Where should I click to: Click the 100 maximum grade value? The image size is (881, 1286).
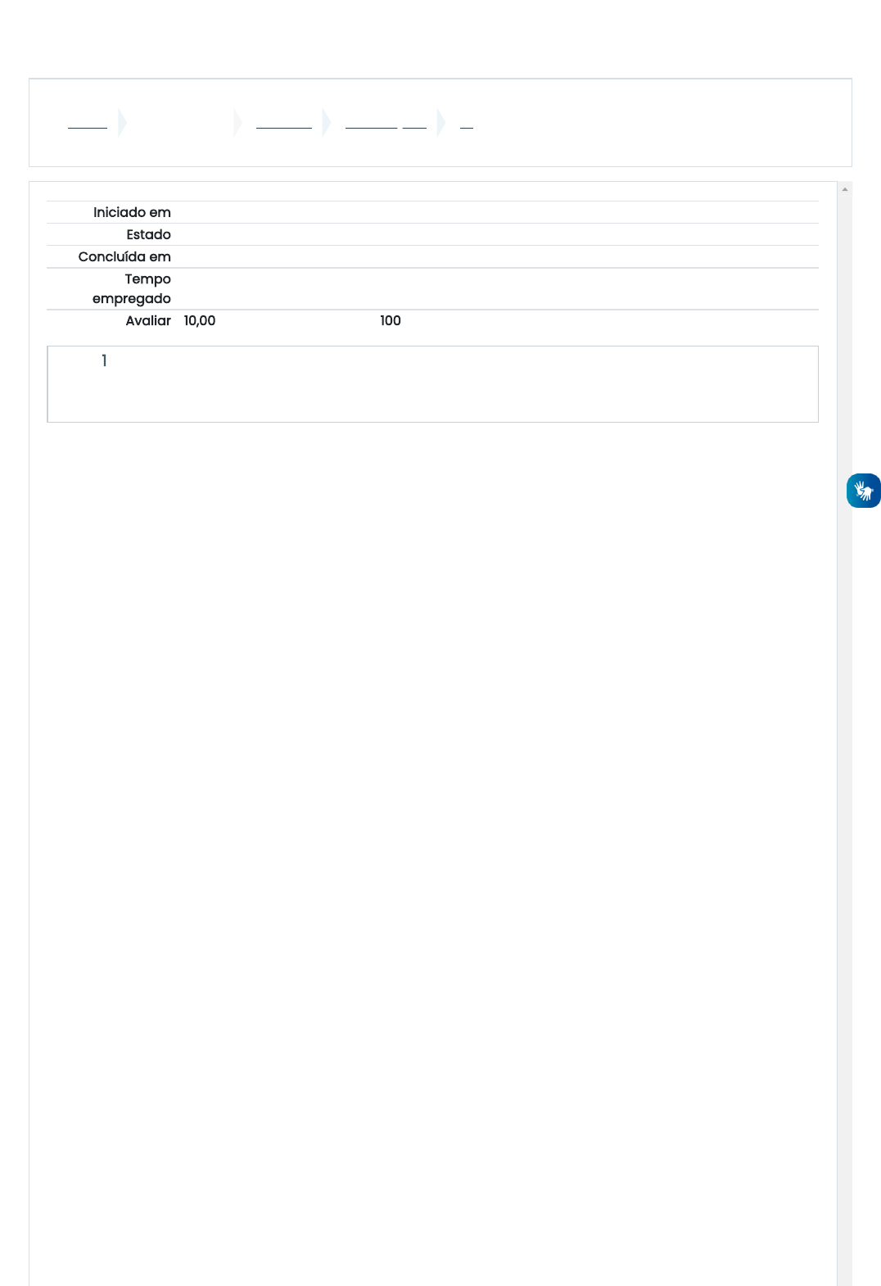tap(391, 320)
